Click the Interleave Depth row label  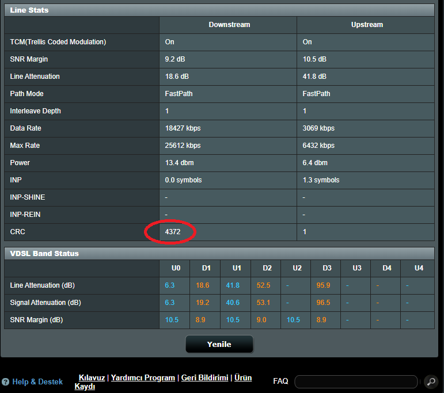click(35, 111)
